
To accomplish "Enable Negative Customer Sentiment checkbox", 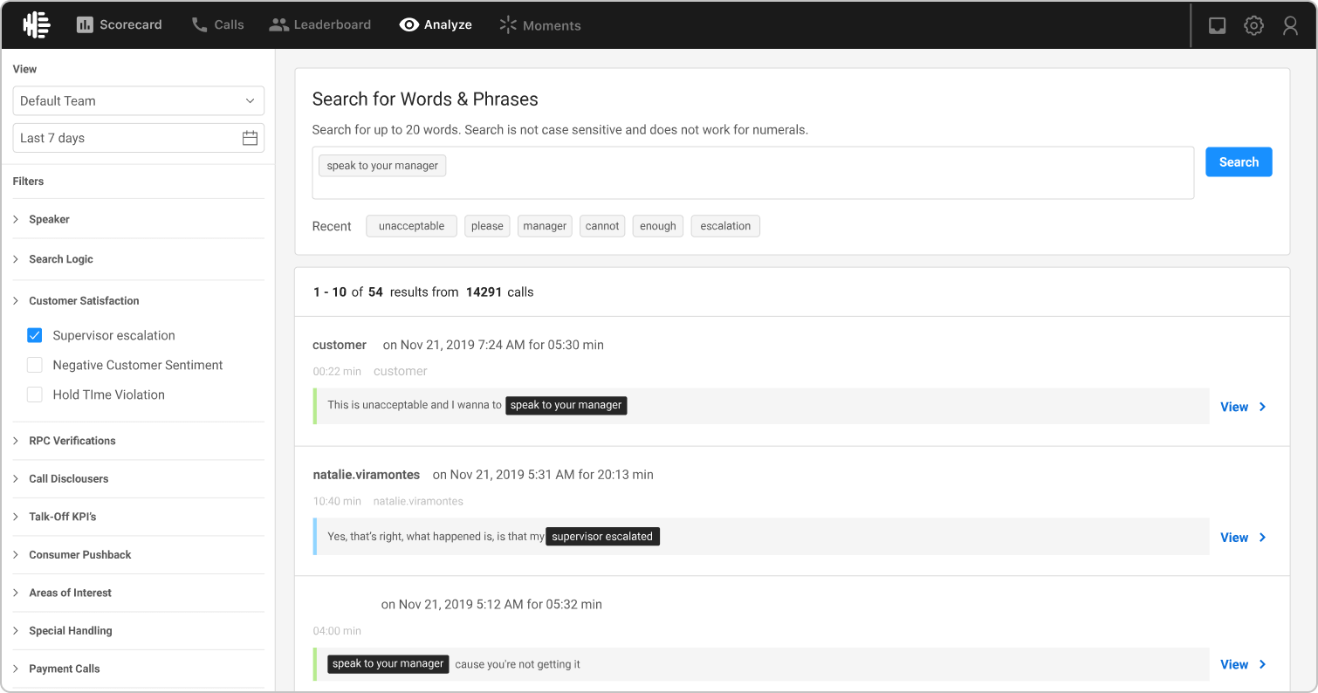I will pyautogui.click(x=35, y=365).
